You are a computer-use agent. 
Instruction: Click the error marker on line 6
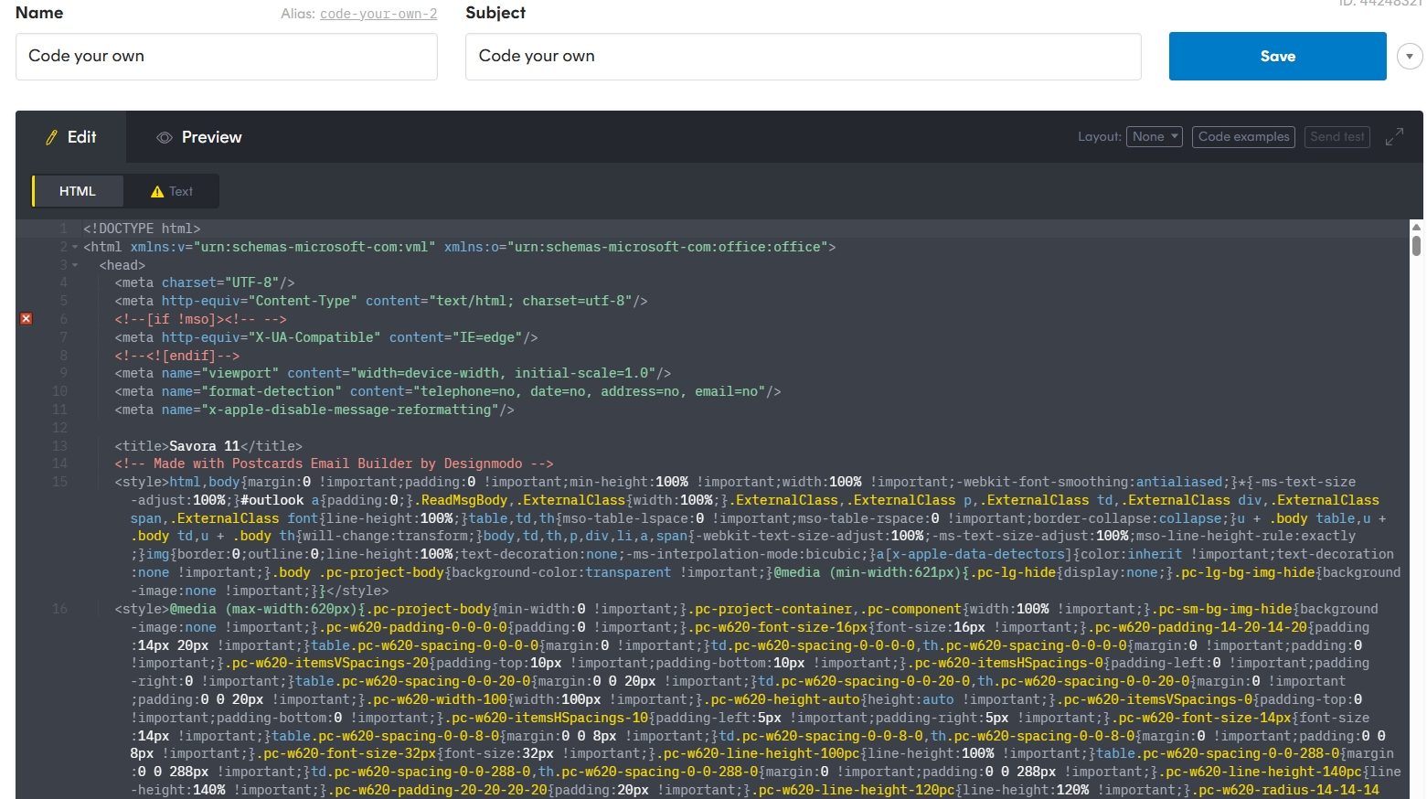(x=27, y=319)
